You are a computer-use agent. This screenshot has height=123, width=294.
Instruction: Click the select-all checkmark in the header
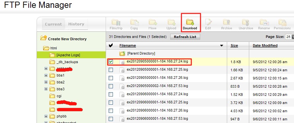(x=111, y=45)
